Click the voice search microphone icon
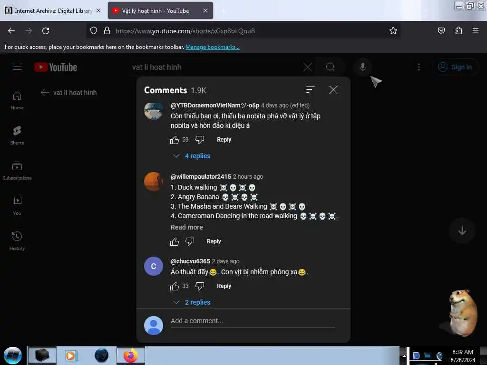Screen dimensions: 487x365 coord(362,67)
